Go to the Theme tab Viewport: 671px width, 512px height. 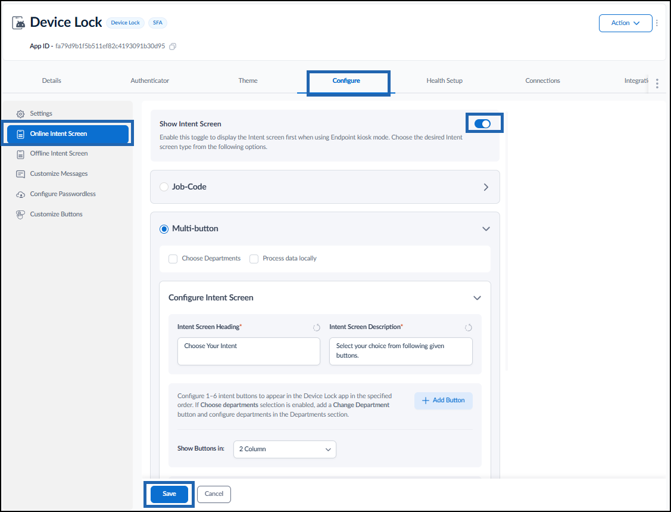248,80
